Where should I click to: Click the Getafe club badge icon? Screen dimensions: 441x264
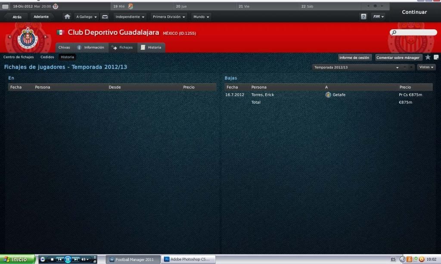[328, 95]
